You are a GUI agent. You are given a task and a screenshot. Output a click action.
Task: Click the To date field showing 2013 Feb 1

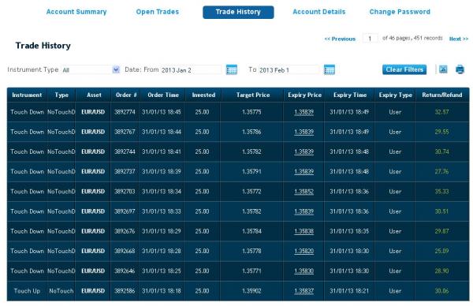point(289,70)
